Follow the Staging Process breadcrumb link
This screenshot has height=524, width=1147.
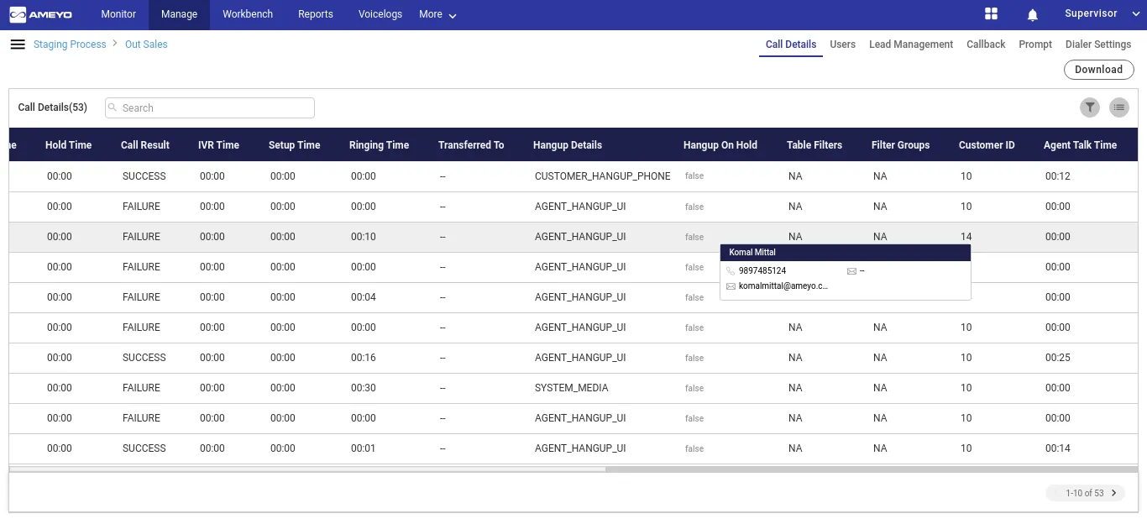(70, 45)
